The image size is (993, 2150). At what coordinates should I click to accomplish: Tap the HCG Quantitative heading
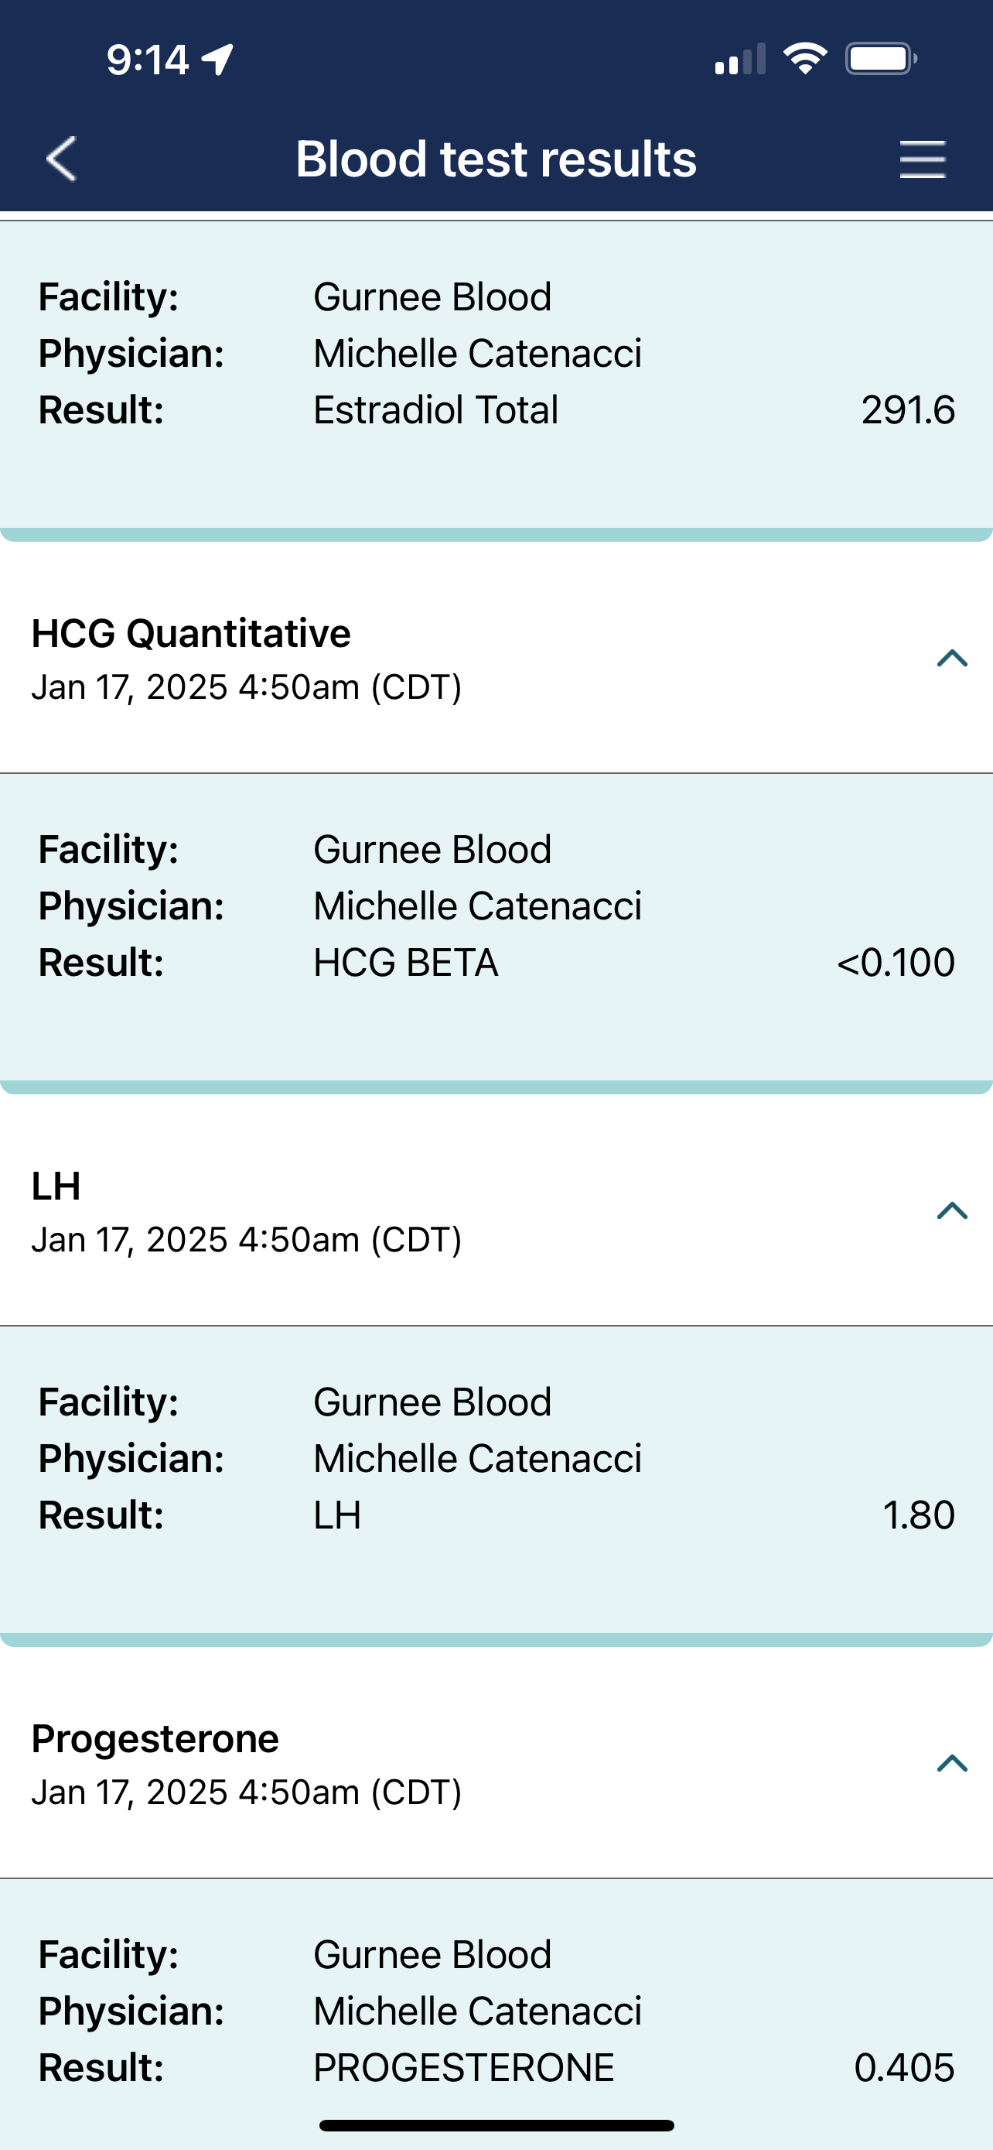point(191,634)
